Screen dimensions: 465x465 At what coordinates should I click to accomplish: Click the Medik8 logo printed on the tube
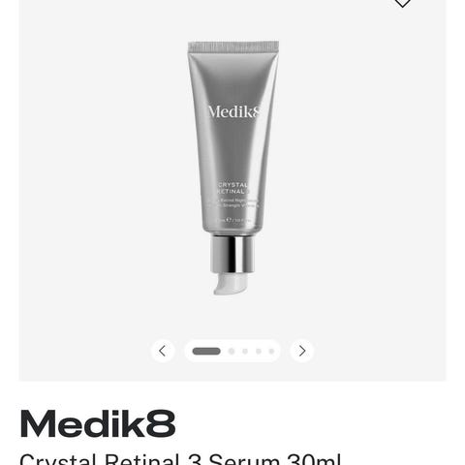(234, 112)
